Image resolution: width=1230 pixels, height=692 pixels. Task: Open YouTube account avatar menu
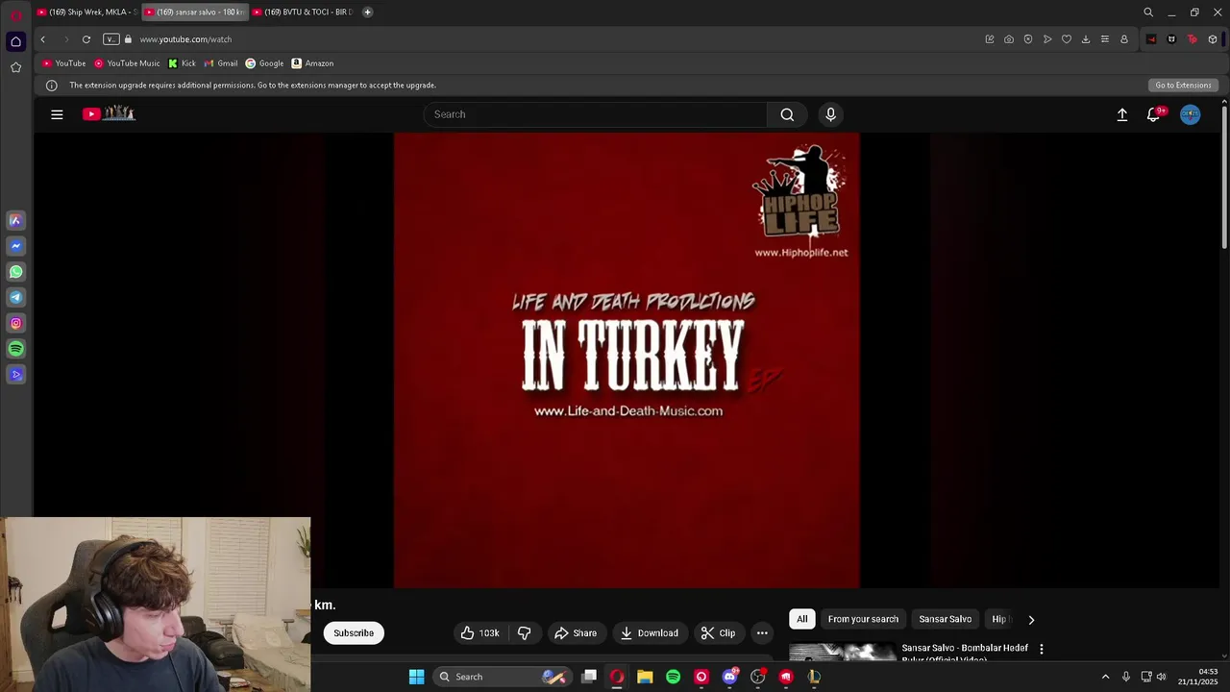1191,114
